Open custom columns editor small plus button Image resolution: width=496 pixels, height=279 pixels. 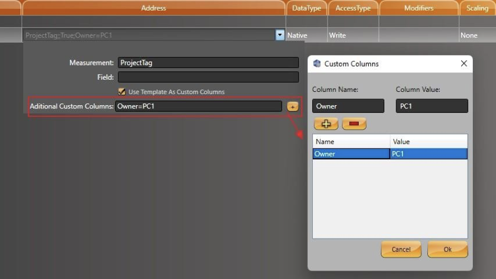292,106
